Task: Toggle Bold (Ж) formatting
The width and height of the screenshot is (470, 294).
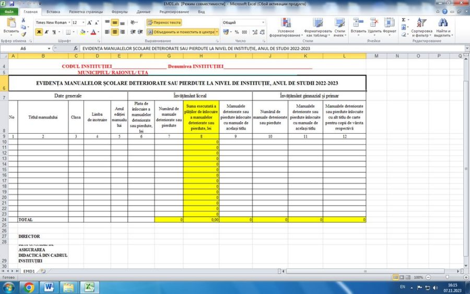Action: pyautogui.click(x=39, y=32)
